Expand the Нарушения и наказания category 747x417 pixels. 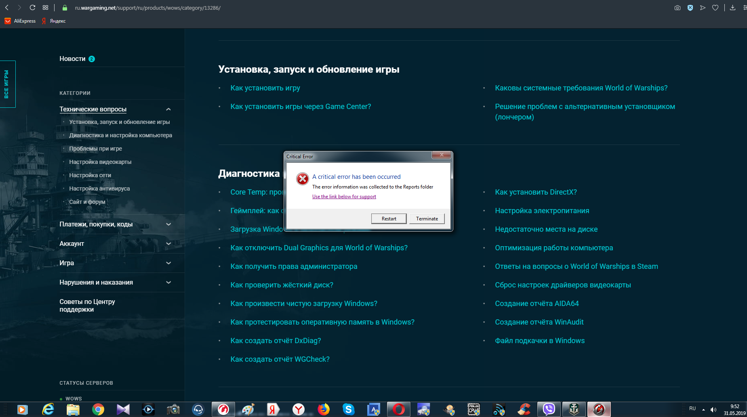[168, 283]
